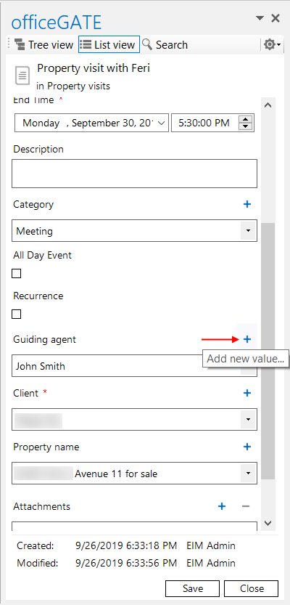Remove attachment with minus icon
The image size is (290, 605).
pos(246,506)
